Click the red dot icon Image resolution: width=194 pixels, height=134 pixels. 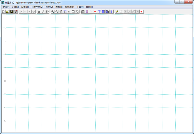coord(141,12)
